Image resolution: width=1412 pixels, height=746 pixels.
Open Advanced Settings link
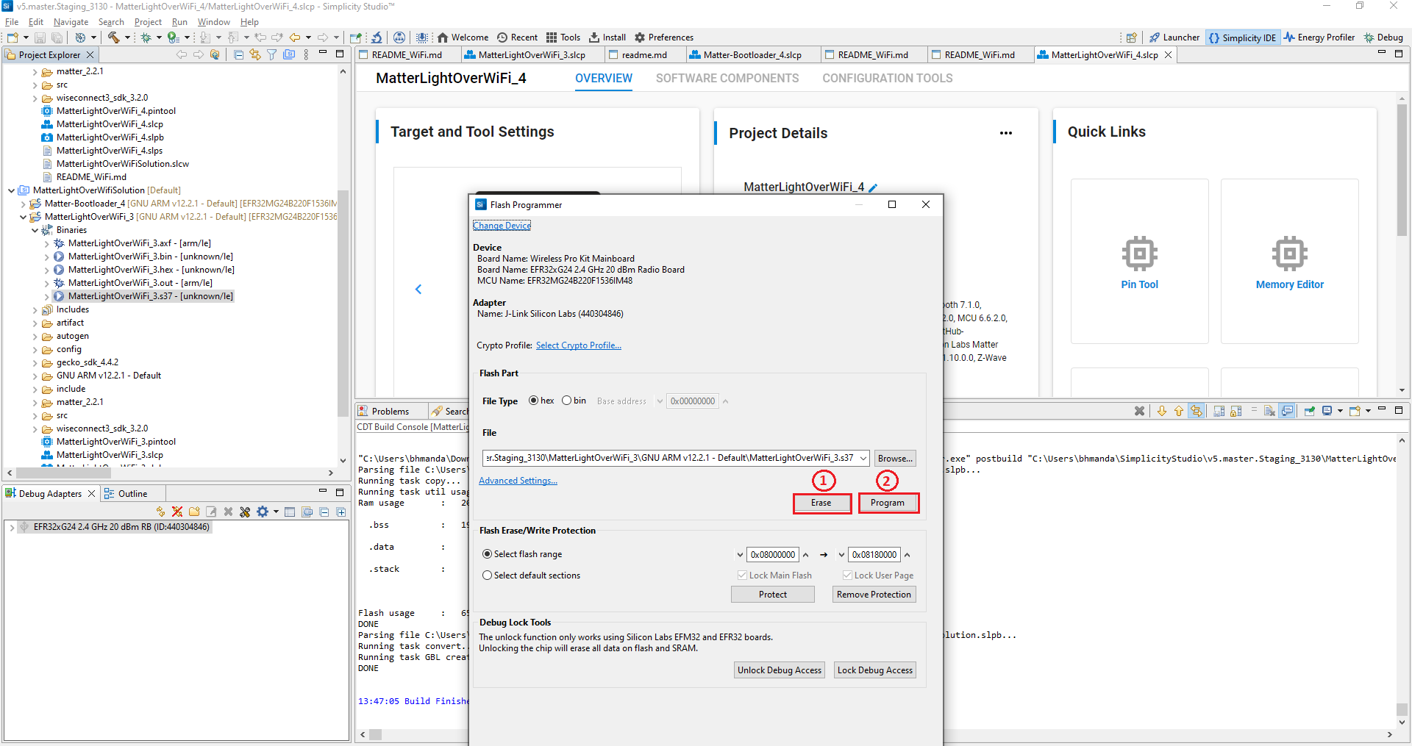coord(518,481)
